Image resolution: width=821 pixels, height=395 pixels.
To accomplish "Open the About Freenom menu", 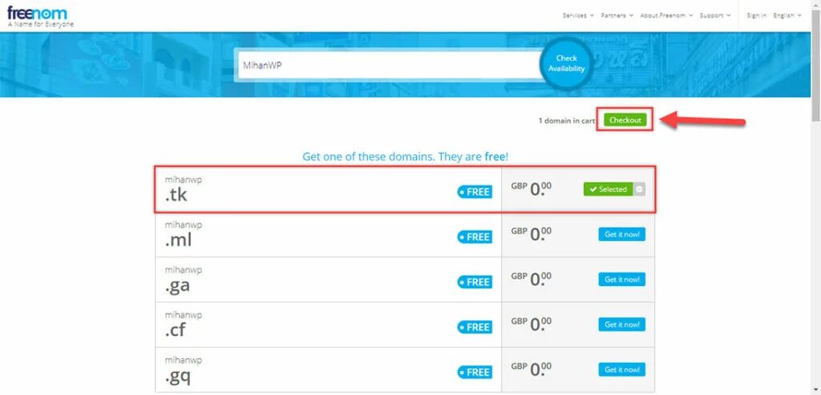I will (x=666, y=16).
